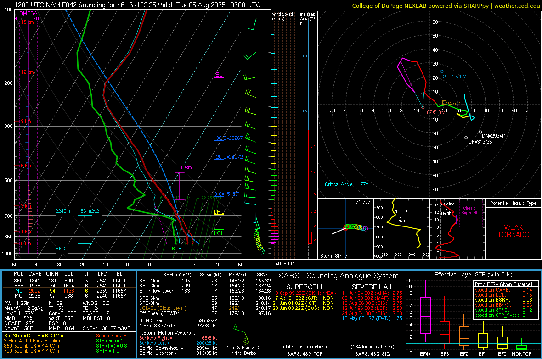The height and width of the screenshot is (359, 542).
Task: Click the Wind Speed (knots) panel header
Action: tap(282, 16)
